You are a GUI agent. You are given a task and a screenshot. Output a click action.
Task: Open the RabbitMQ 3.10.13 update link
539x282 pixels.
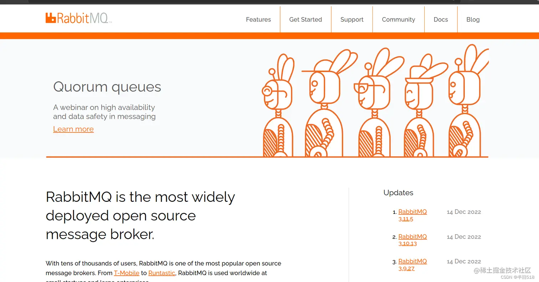coord(412,240)
